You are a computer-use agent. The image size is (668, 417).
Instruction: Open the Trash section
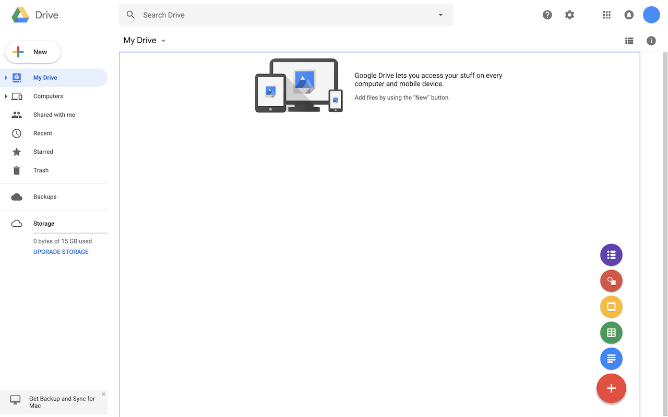54,170
